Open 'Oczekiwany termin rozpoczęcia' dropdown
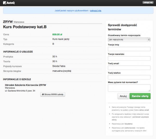This screenshot has width=156, height=139. tap(129, 39)
